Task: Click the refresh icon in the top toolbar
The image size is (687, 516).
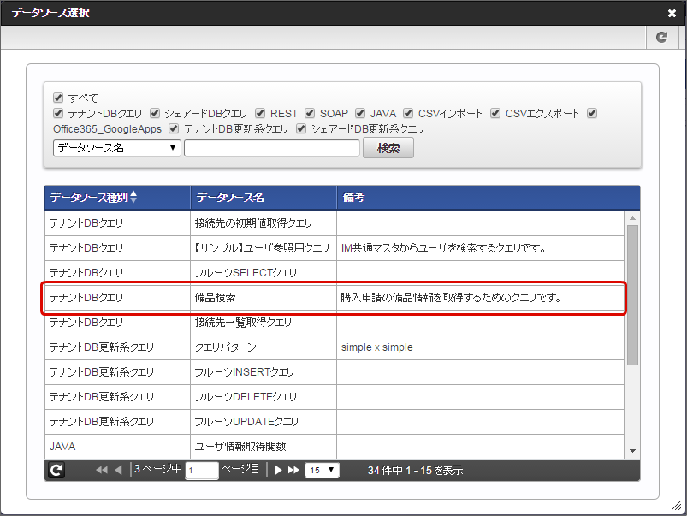Action: pyautogui.click(x=661, y=38)
